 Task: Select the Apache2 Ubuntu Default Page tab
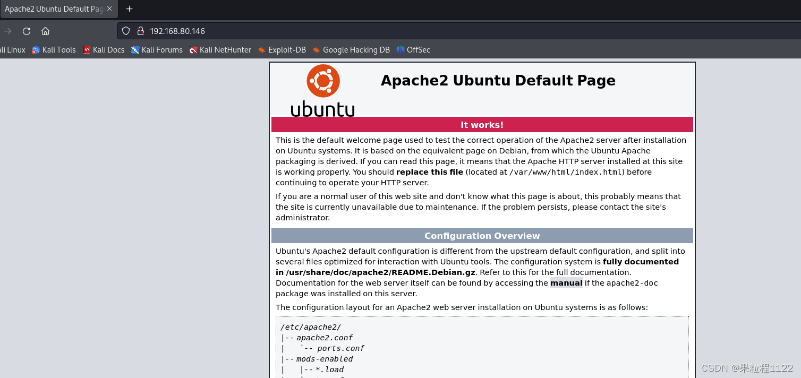[58, 9]
